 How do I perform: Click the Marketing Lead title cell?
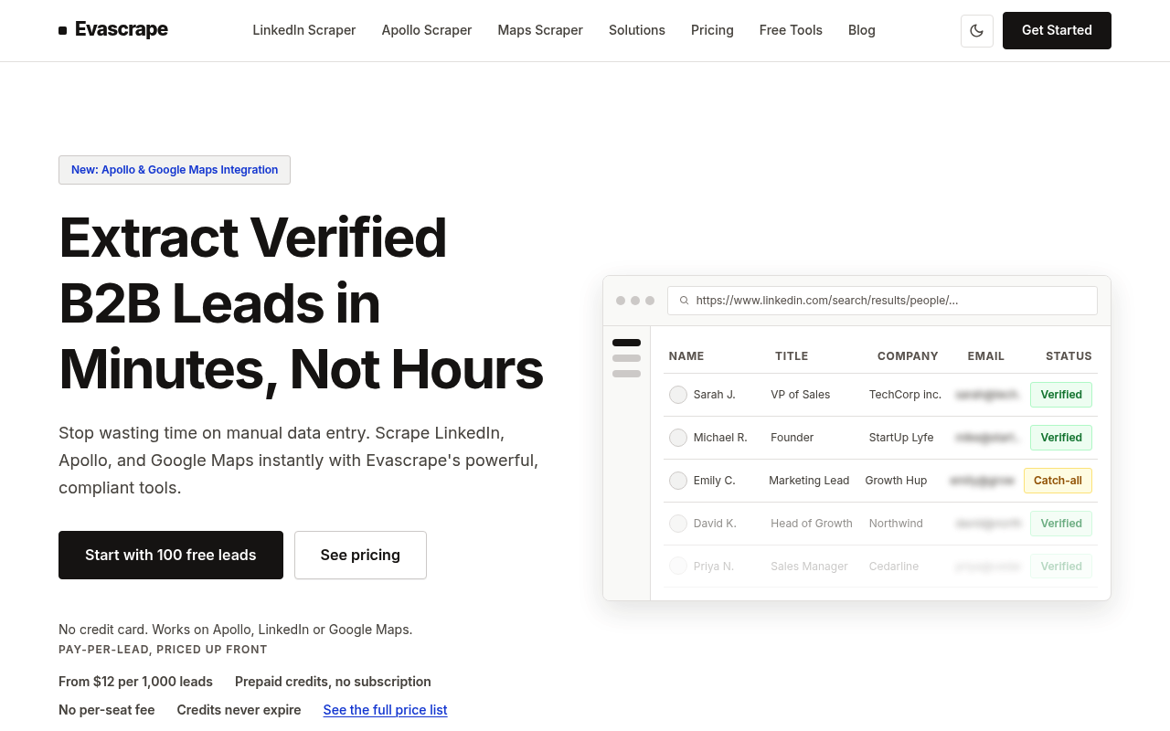(x=809, y=481)
